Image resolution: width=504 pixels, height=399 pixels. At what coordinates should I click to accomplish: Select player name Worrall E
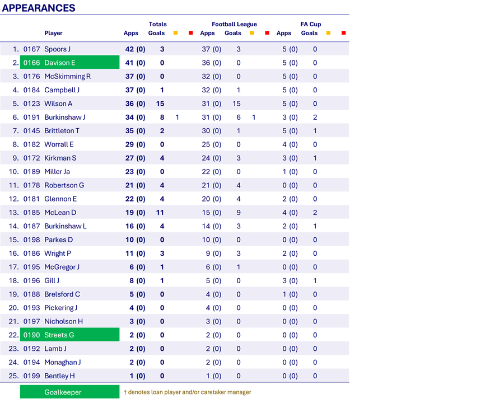[x=59, y=144]
